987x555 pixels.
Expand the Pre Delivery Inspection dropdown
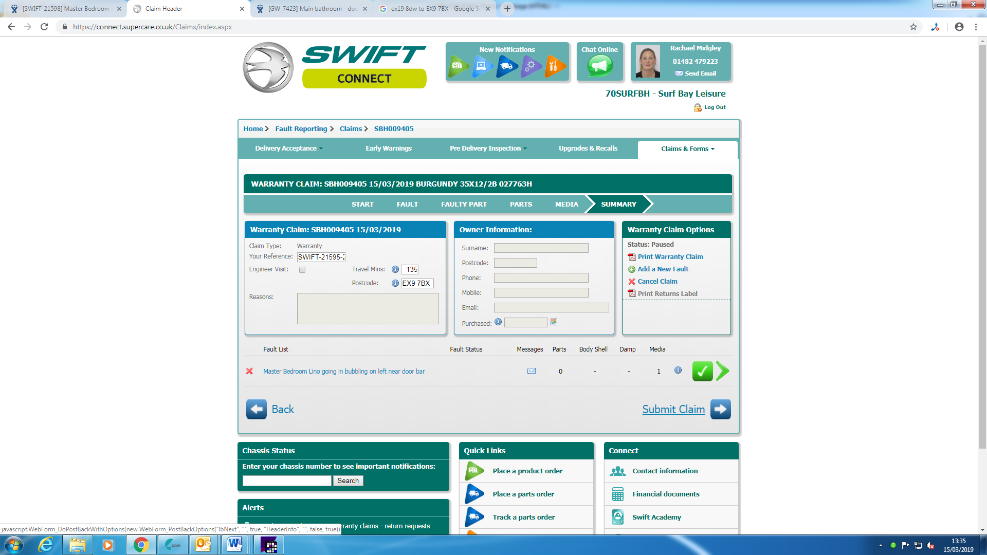pyautogui.click(x=488, y=149)
